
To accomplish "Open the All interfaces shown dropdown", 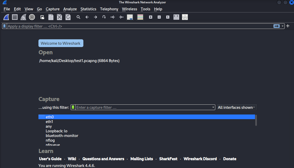I will point(237,107).
